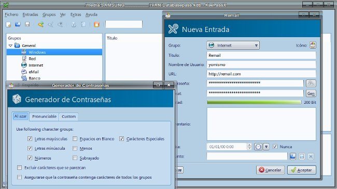337x189 pixels.
Task: Click the Banco group percent icon
Action: pyautogui.click(x=24, y=78)
